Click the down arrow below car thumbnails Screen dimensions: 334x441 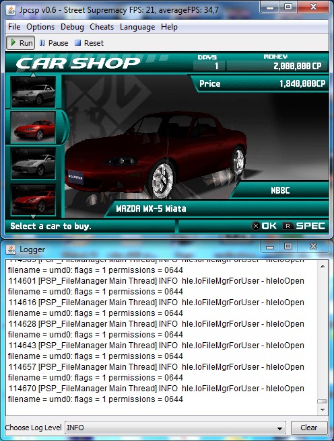pos(33,217)
